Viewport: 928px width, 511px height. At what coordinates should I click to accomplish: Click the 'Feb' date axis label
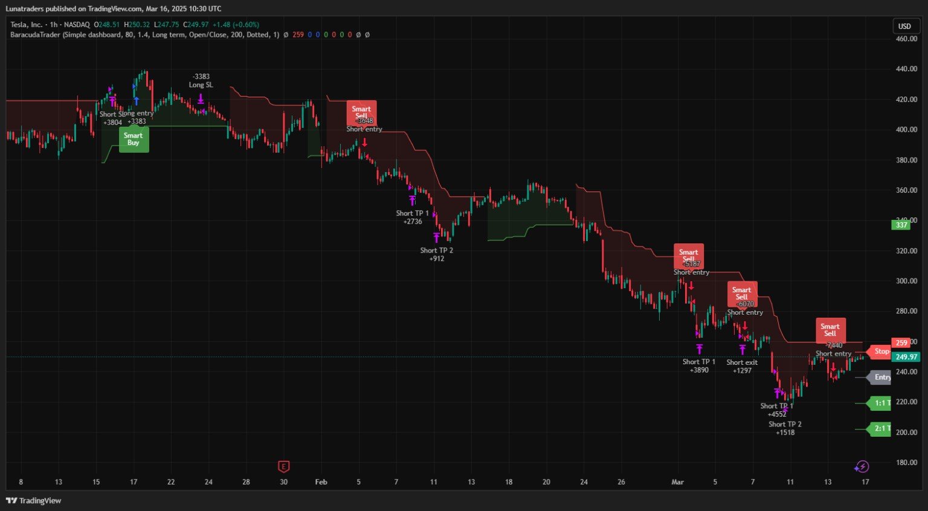[321, 482]
